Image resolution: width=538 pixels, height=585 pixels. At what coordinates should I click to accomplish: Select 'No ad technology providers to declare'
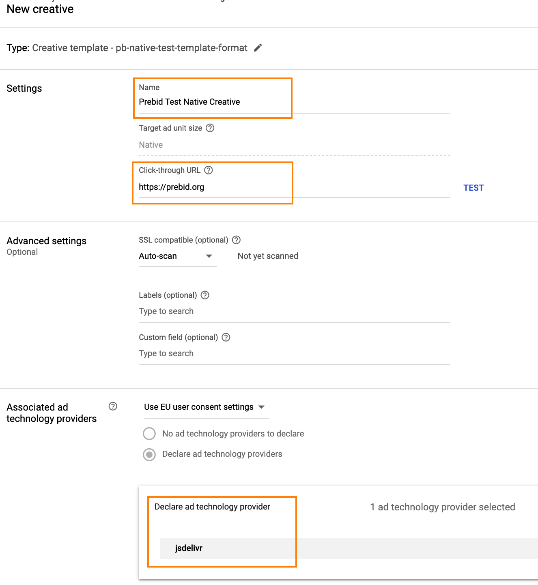(x=149, y=434)
